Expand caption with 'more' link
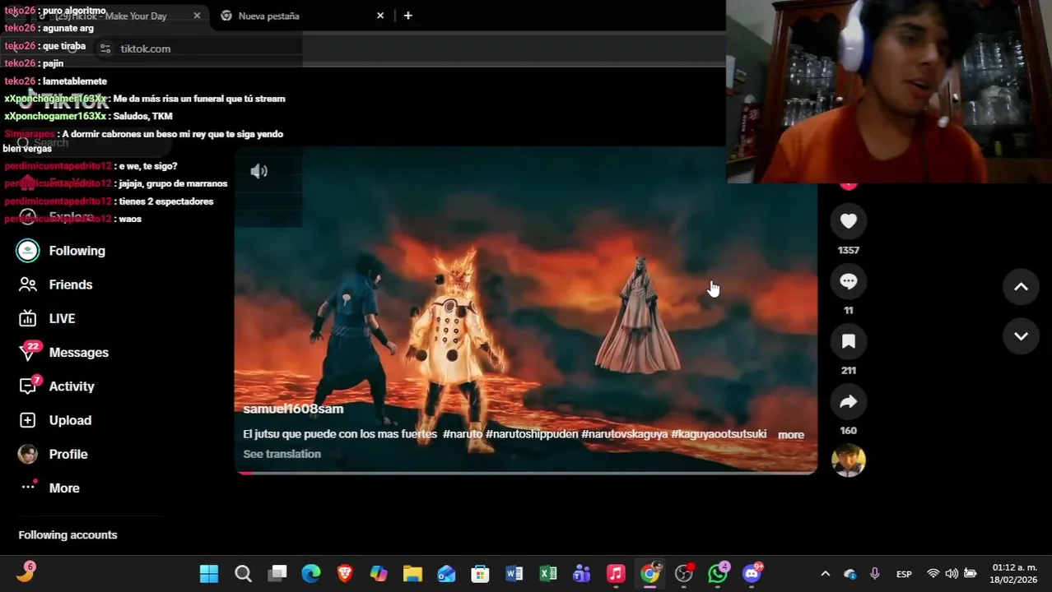 click(791, 435)
